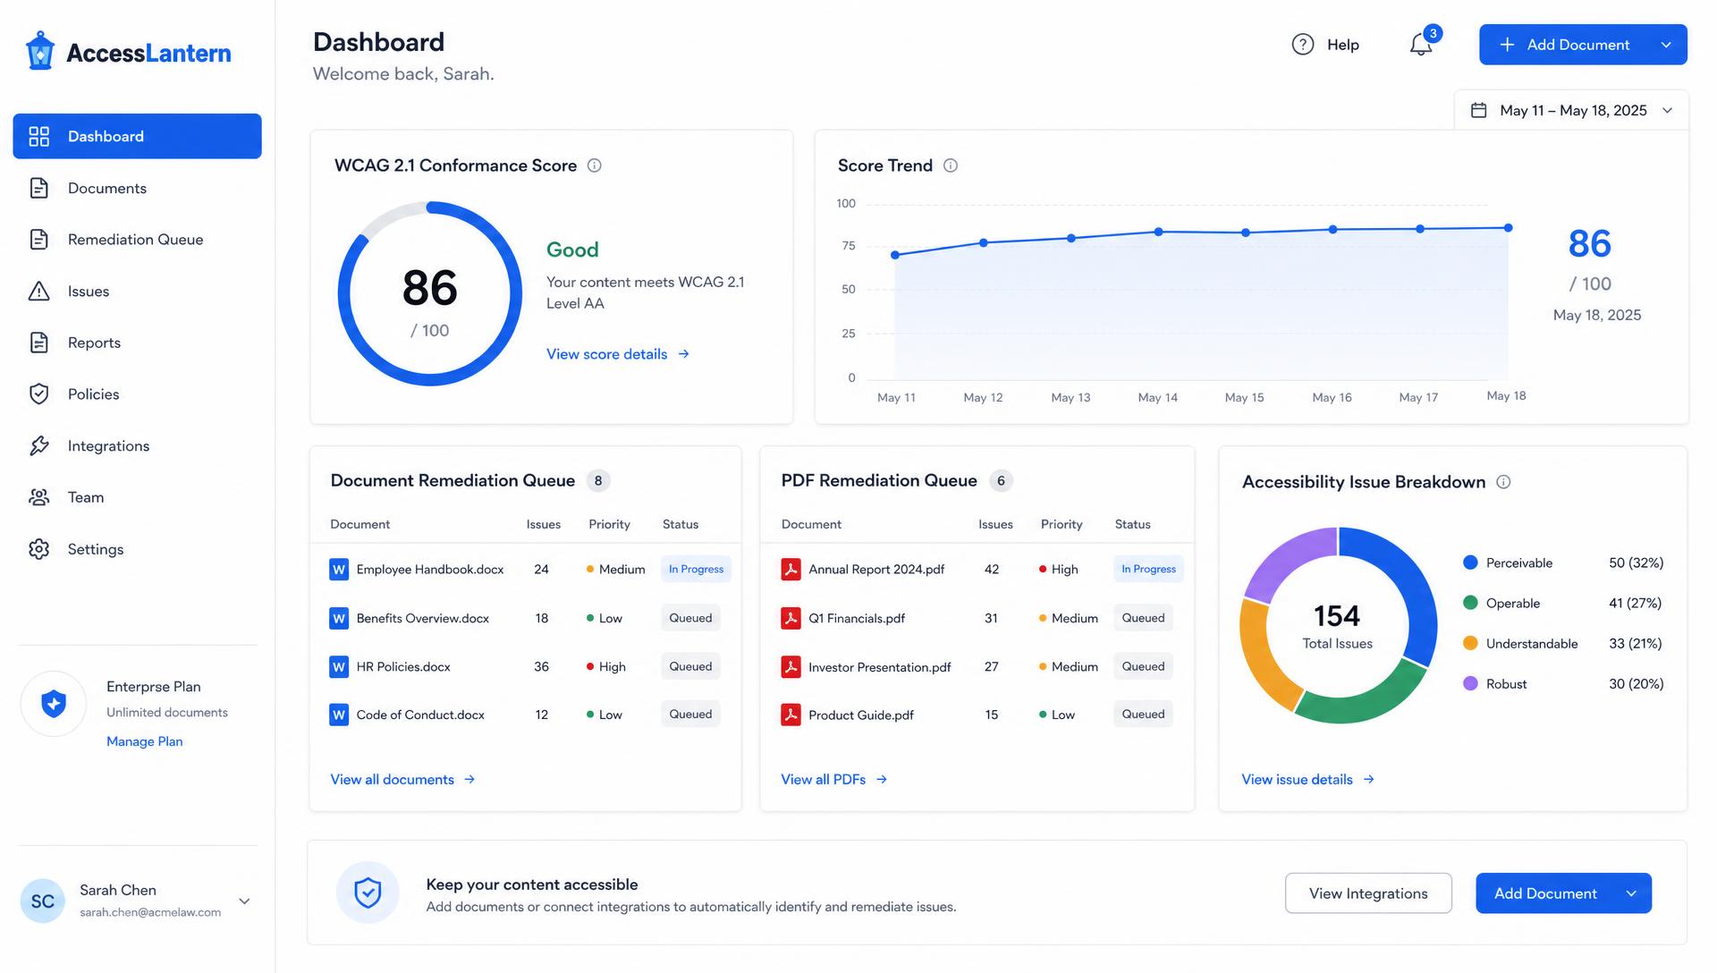Viewport: 1717px width, 973px height.
Task: Click the Manage Plan link
Action: click(145, 741)
